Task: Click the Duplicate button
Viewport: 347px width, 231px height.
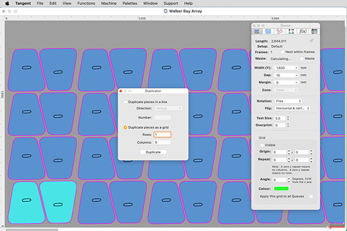Action: coord(153,152)
